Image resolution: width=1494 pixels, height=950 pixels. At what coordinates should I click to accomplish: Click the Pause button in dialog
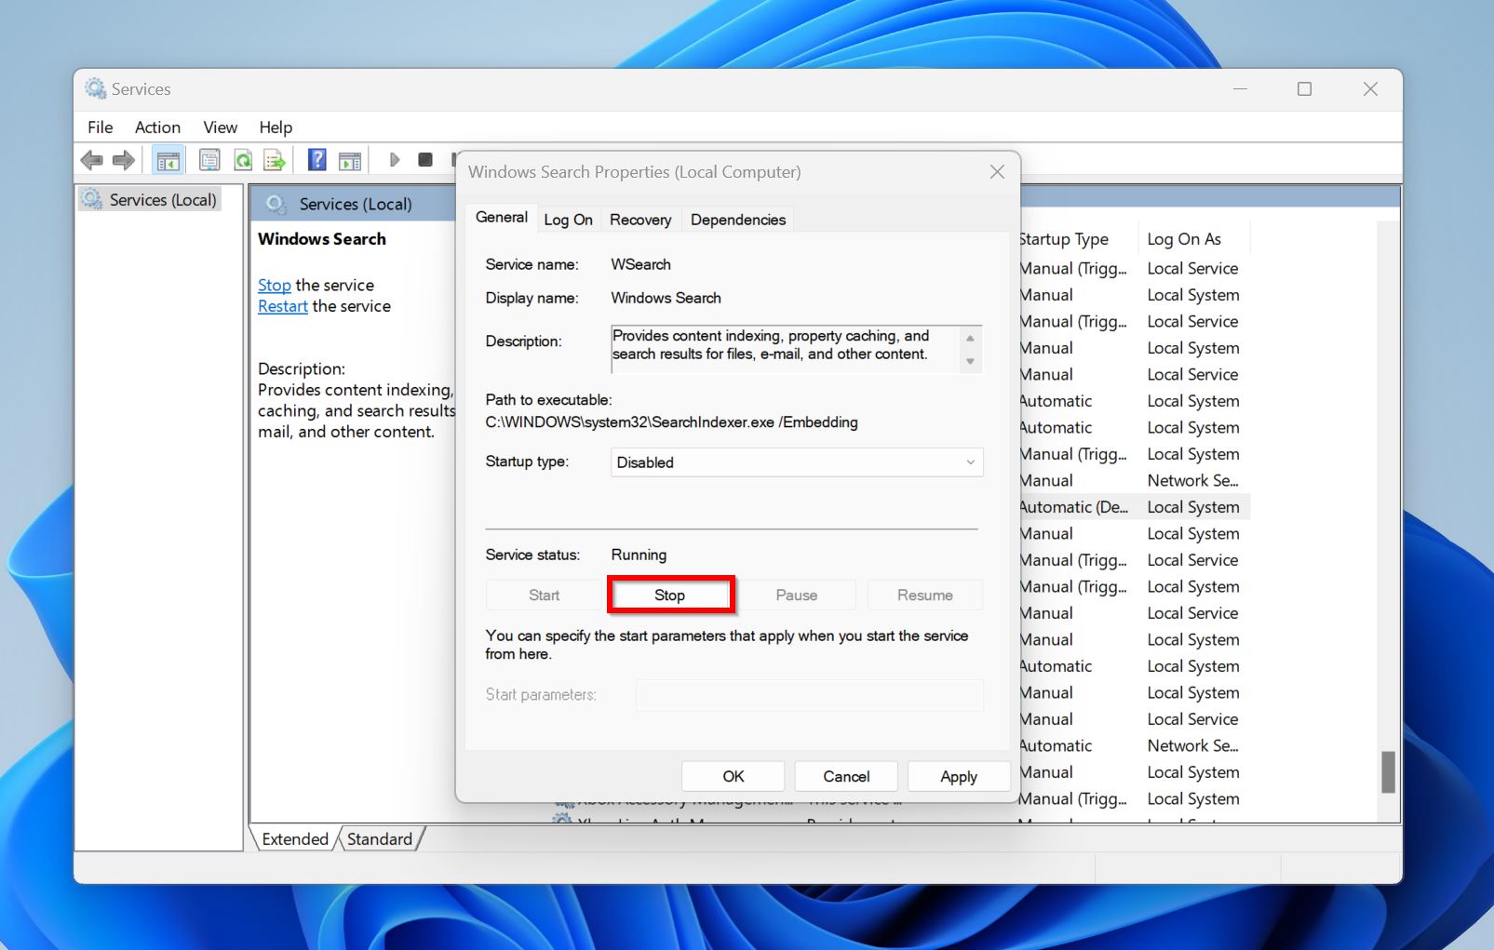click(x=797, y=595)
